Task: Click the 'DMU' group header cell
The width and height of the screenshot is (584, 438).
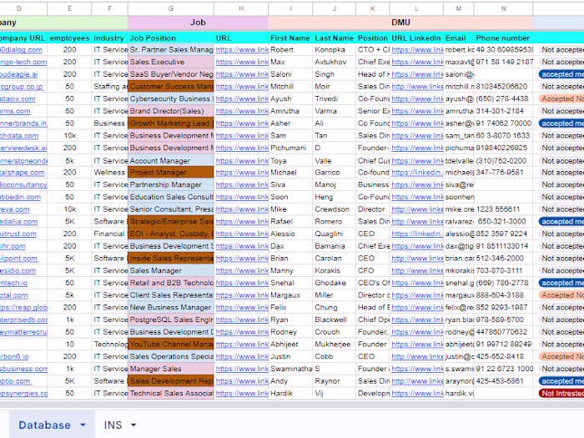Action: point(400,23)
